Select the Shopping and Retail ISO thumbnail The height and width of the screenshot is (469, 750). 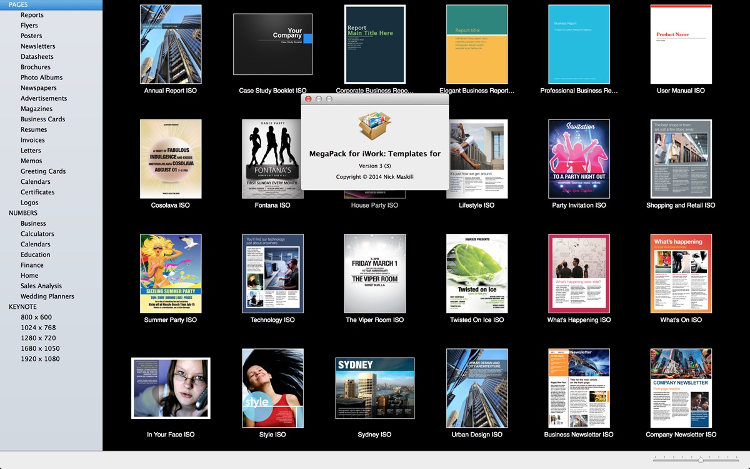tap(681, 159)
